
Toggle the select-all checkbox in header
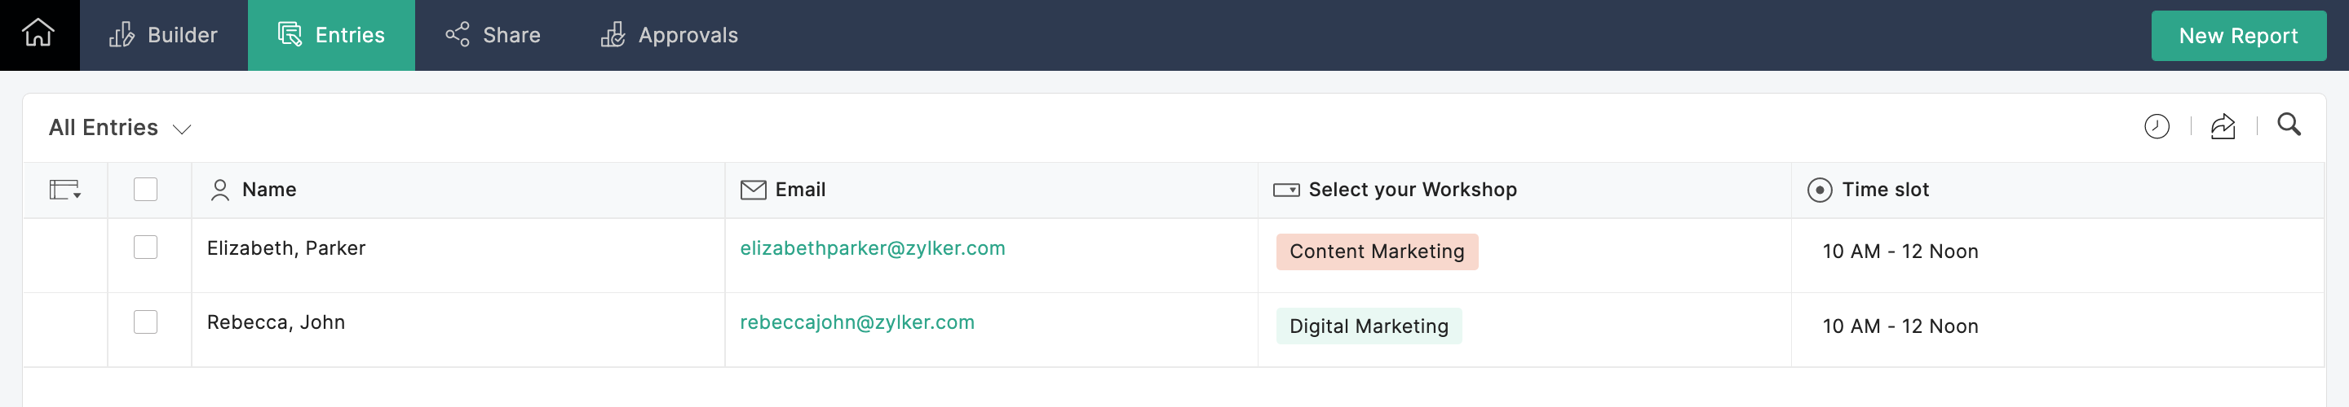point(145,190)
